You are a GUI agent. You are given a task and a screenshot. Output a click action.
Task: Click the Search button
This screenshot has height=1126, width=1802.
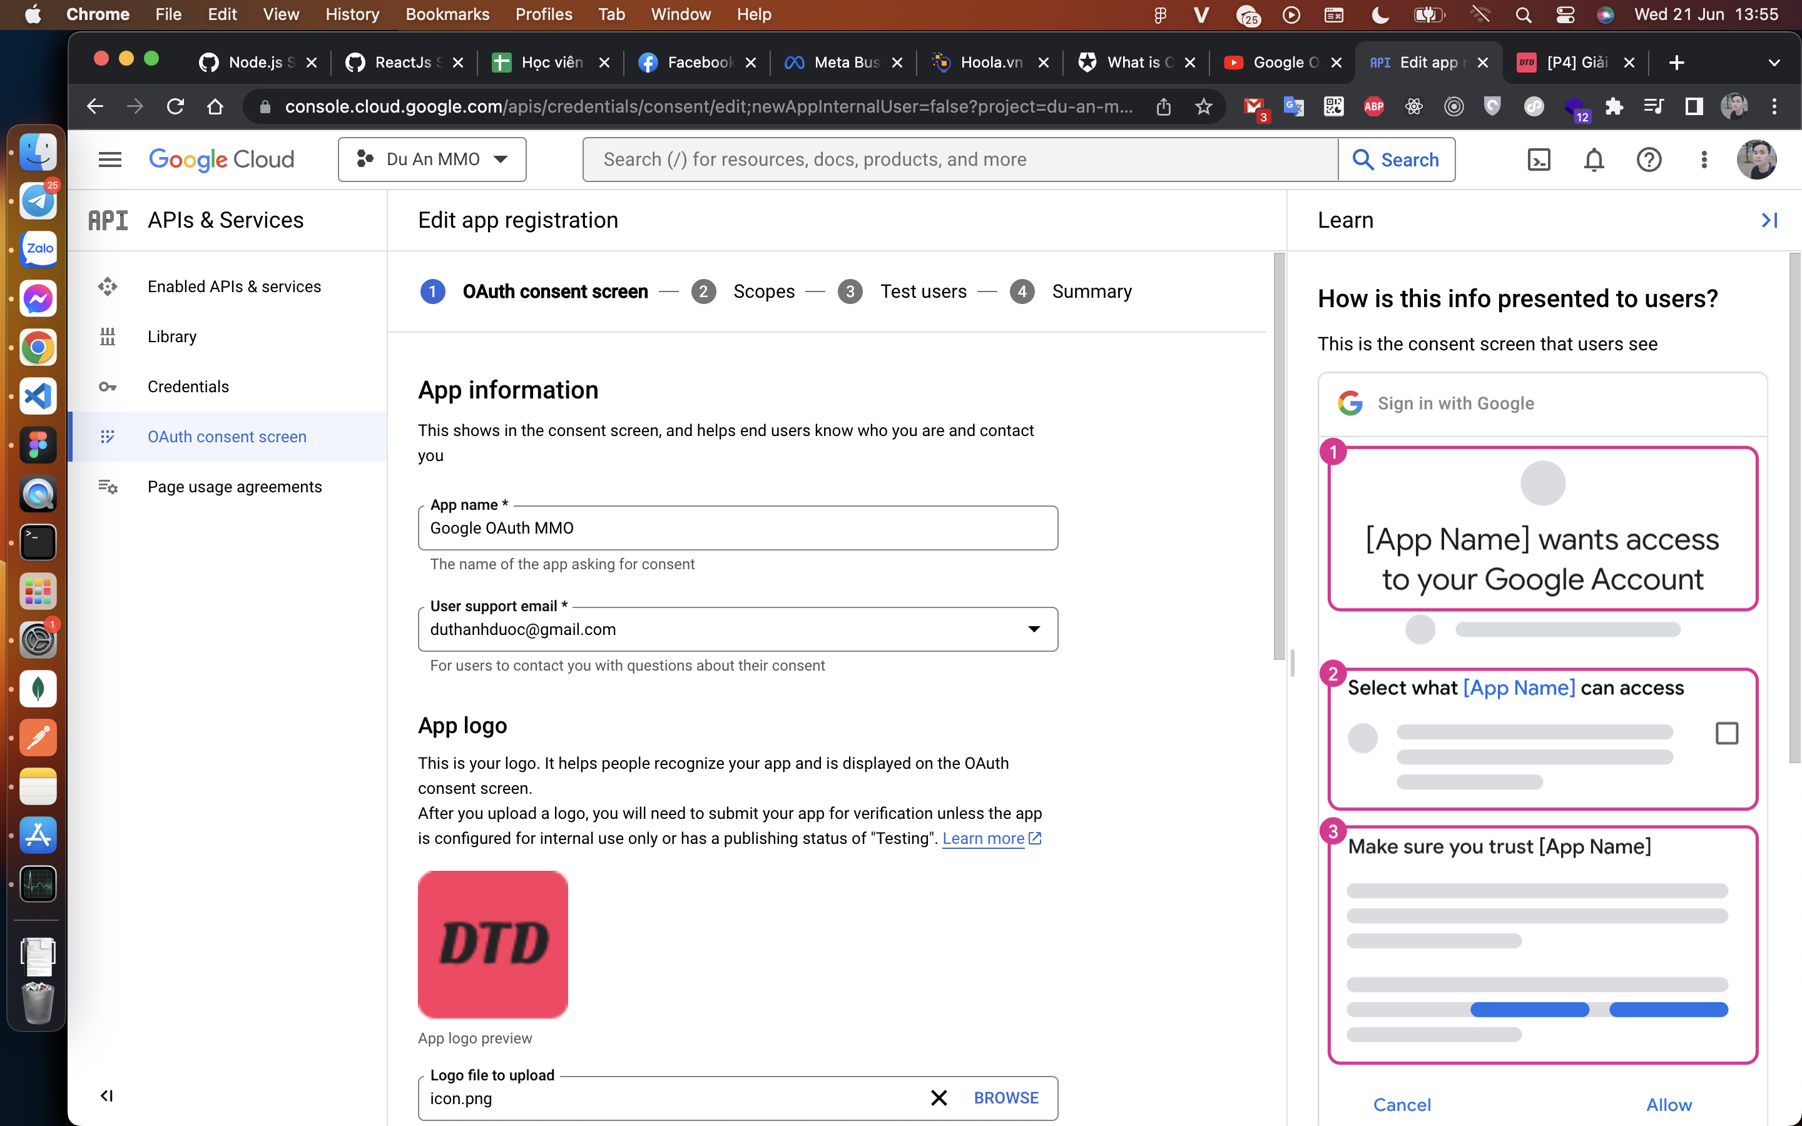click(1396, 160)
